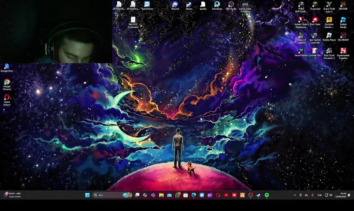Select the Rockstar Games Launcher icon
The width and height of the screenshot is (354, 211).
pyautogui.click(x=329, y=23)
